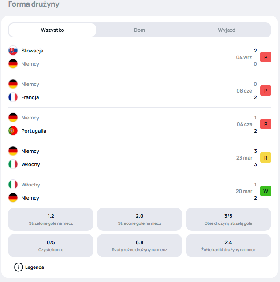280x282 pixels.
Task: Open the Francja team name
Action: click(30, 97)
